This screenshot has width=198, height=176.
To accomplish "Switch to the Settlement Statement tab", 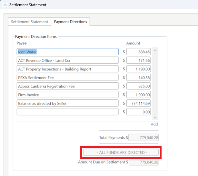I will (29, 22).
